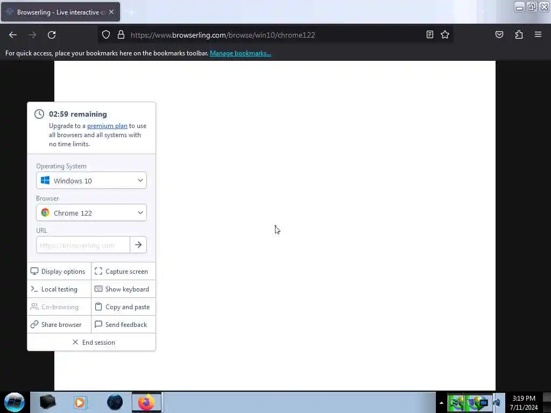Go back using the browser back arrow
The width and height of the screenshot is (551, 413).
pyautogui.click(x=13, y=35)
